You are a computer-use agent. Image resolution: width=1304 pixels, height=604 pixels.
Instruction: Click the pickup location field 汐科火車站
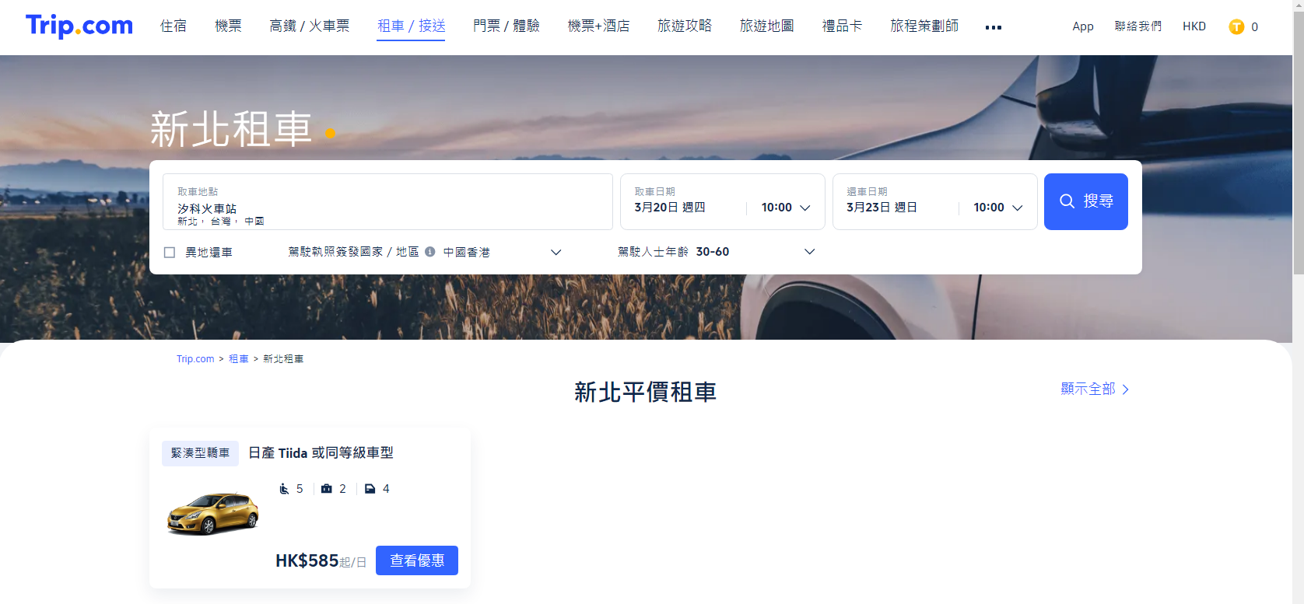[387, 201]
